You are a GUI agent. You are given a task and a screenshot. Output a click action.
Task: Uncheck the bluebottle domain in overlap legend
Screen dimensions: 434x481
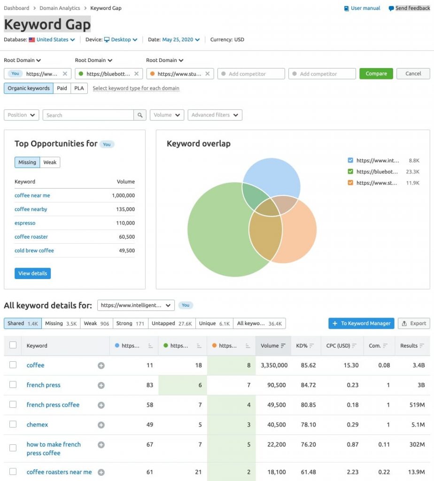(349, 171)
